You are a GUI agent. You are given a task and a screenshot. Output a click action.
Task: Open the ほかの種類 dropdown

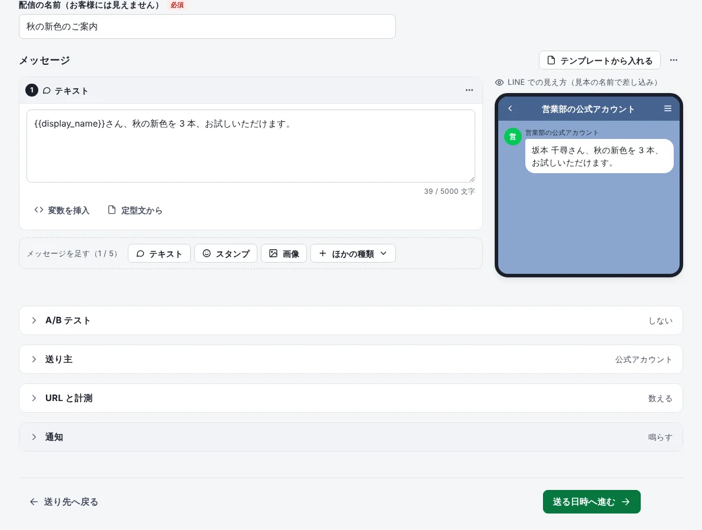click(x=353, y=253)
